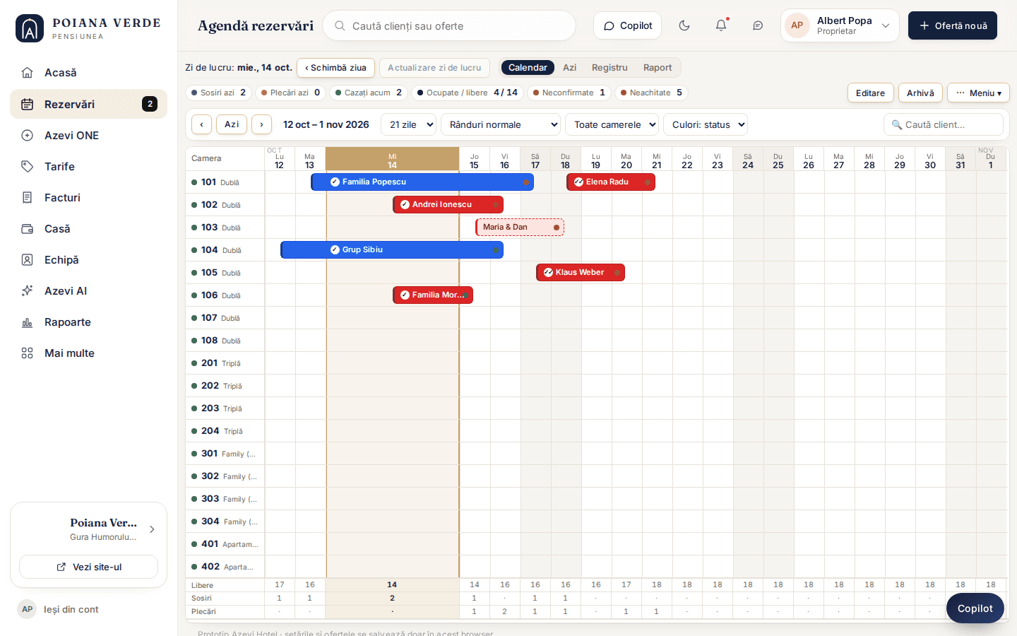Go to next calendar period
The height and width of the screenshot is (636, 1017).
pyautogui.click(x=261, y=124)
